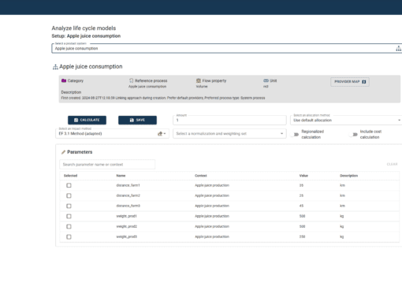Viewport: 402px width, 301px height.
Task: Select checkbox for weight_prod3
Action: pyautogui.click(x=69, y=236)
